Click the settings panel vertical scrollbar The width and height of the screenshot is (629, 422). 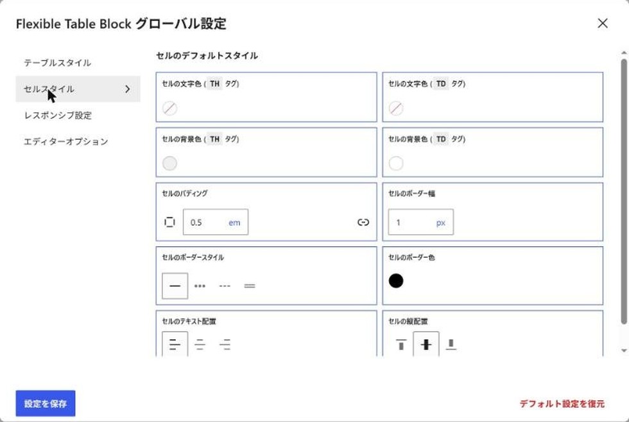click(x=624, y=192)
